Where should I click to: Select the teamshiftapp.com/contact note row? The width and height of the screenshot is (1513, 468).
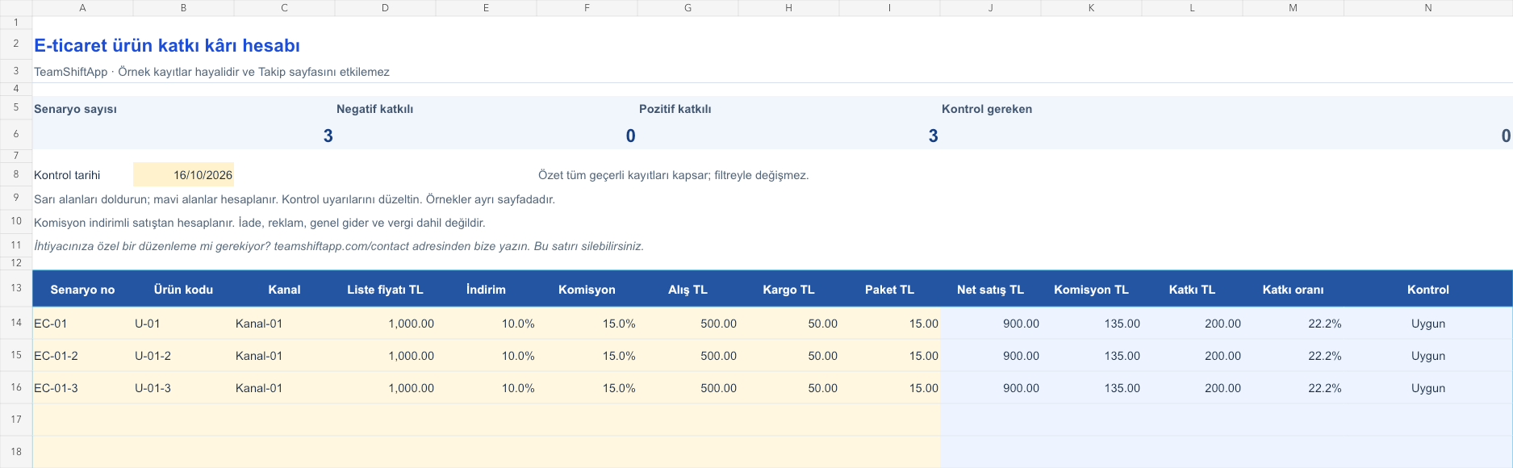pos(339,246)
